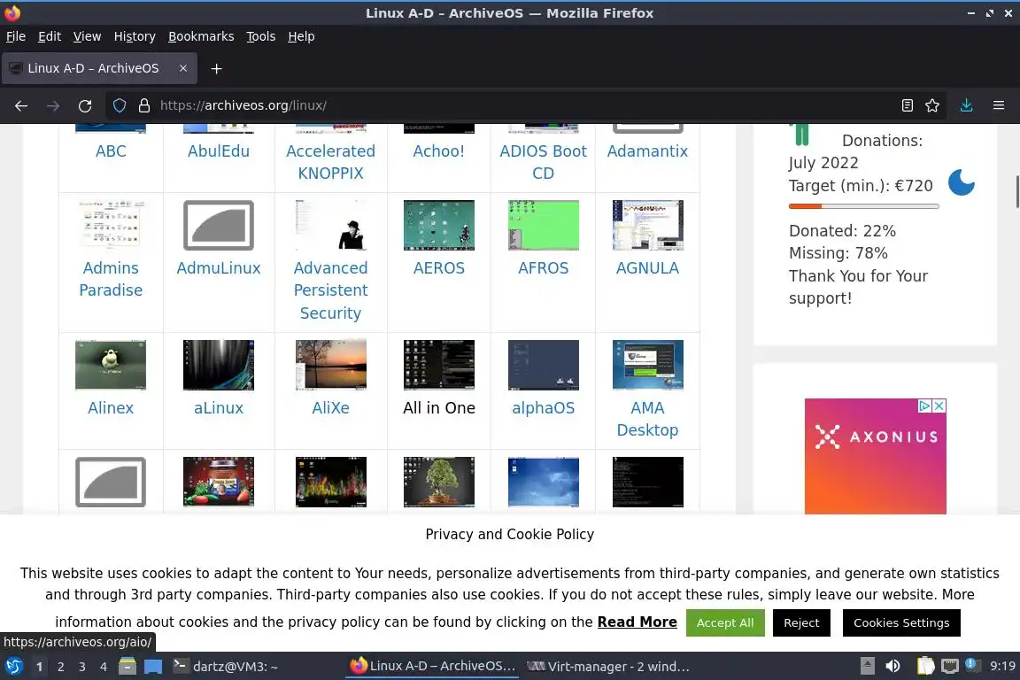The height and width of the screenshot is (680, 1020).
Task: Open Cookies Settings
Action: pos(901,622)
